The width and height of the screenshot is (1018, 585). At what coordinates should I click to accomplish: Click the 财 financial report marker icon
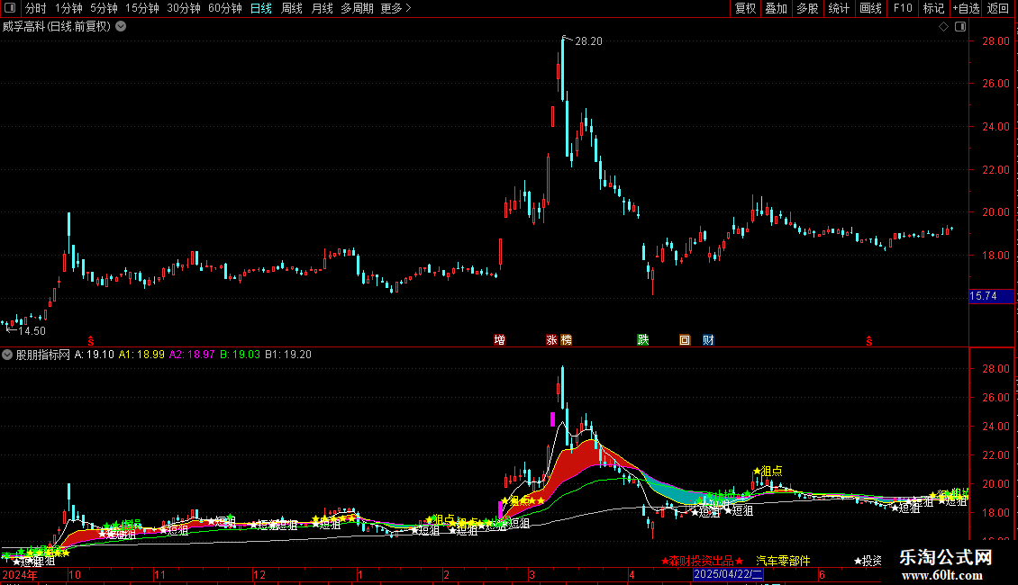[708, 340]
